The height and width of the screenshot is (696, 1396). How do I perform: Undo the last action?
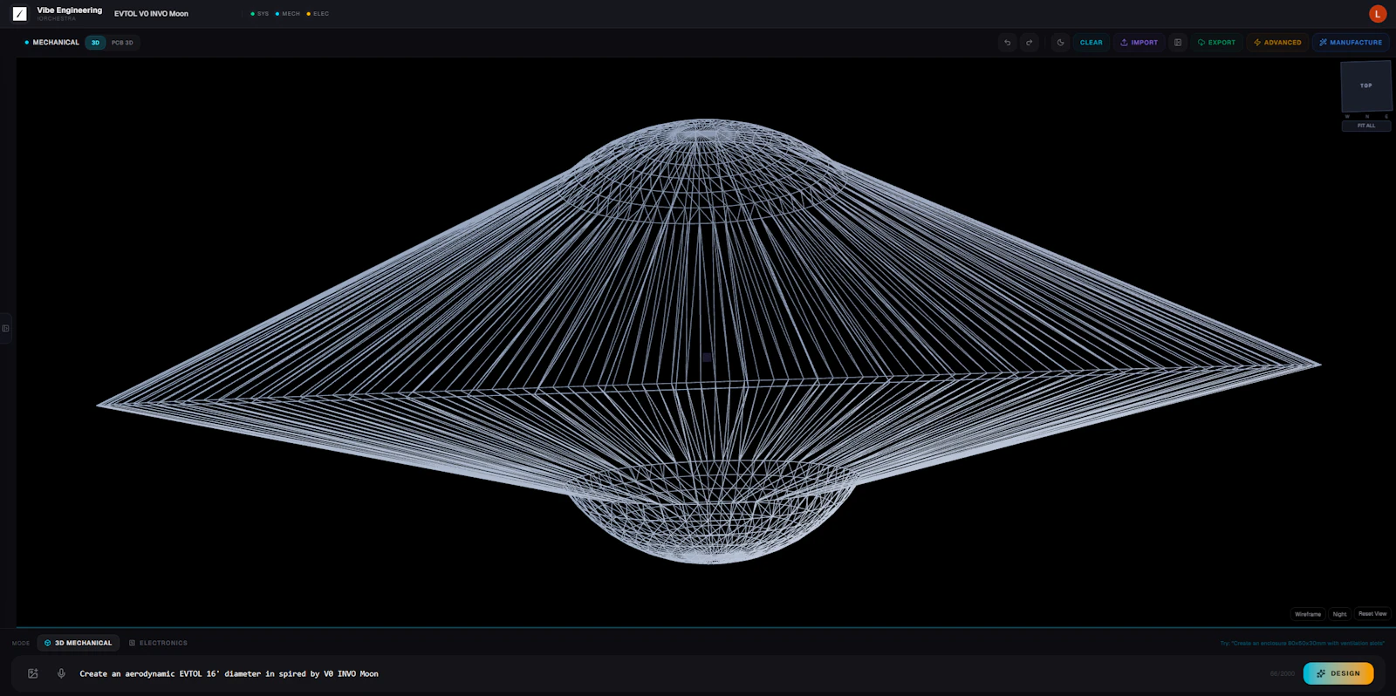coord(1008,42)
